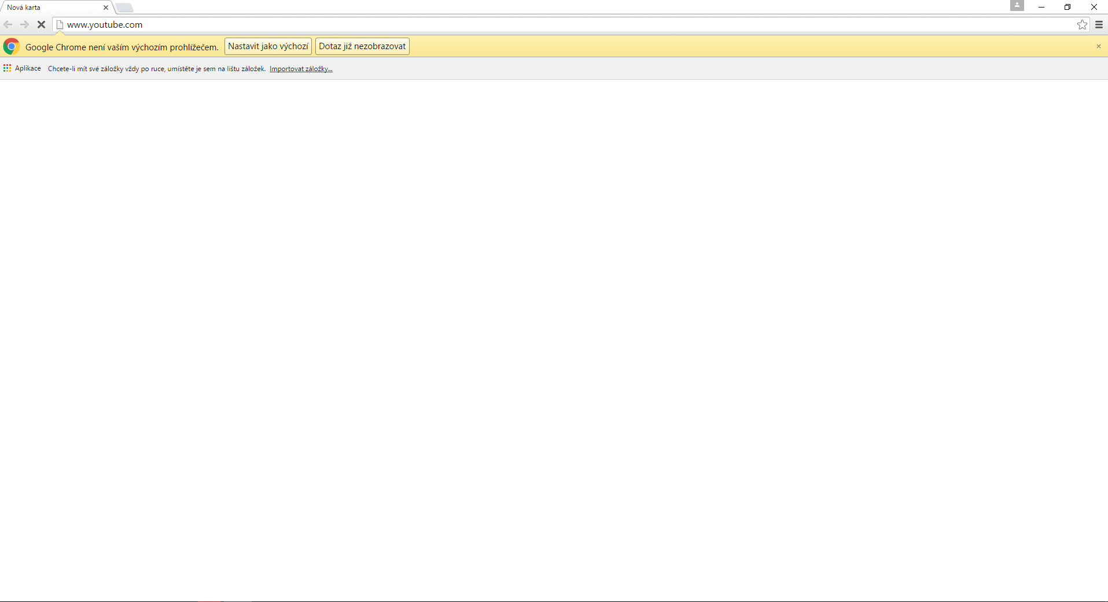Click the forward navigation arrow
1108x602 pixels.
click(24, 24)
